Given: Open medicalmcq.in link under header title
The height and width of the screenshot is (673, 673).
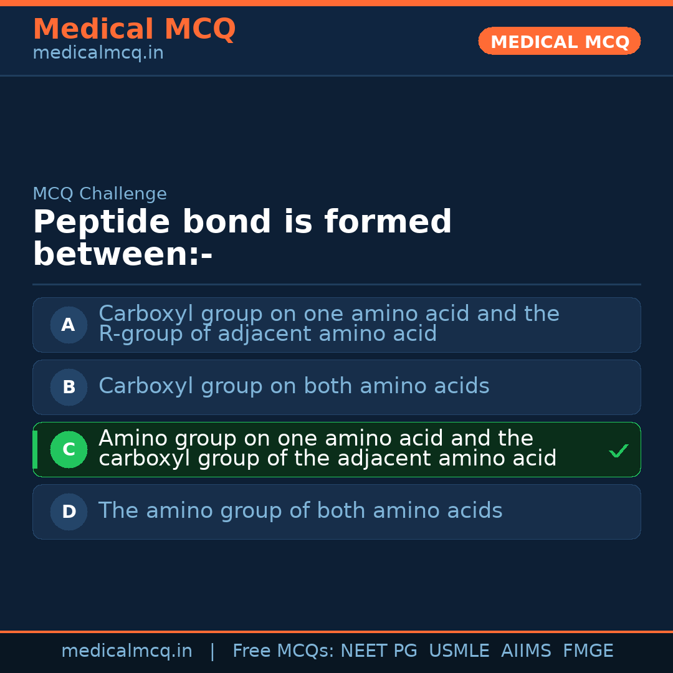Looking at the screenshot, I should [98, 54].
